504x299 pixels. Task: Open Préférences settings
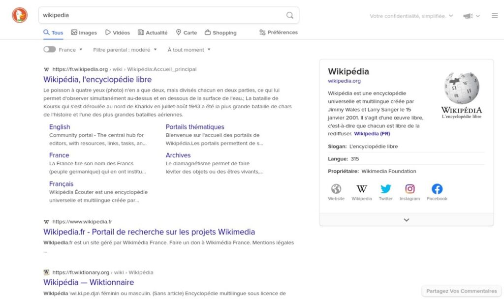pyautogui.click(x=279, y=32)
